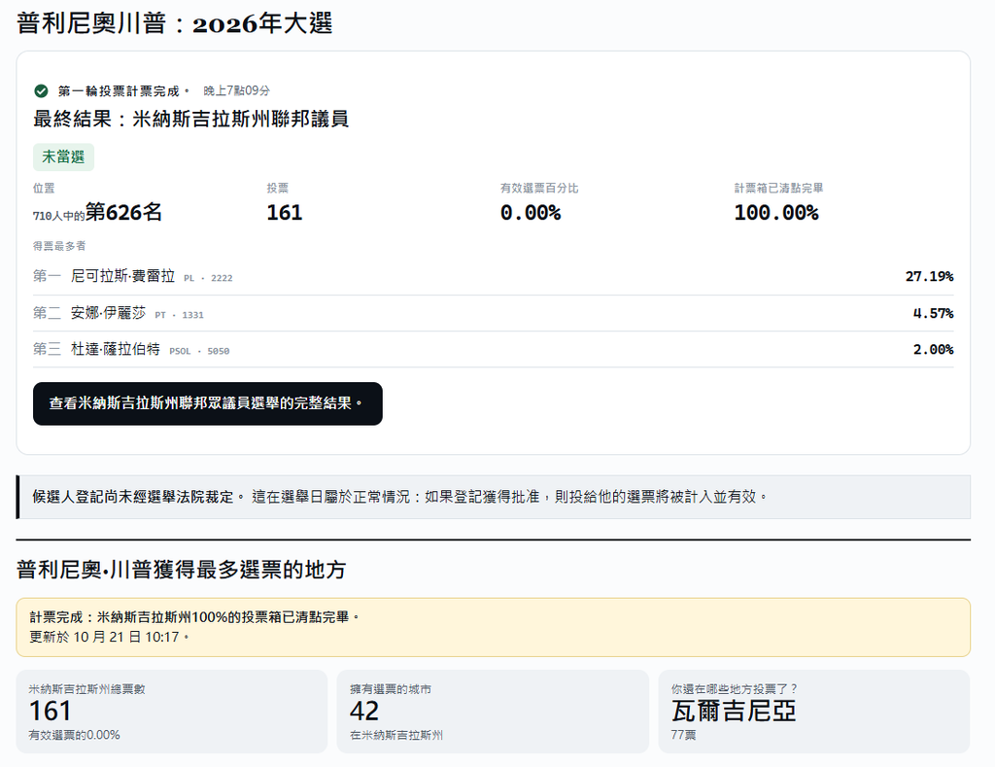The width and height of the screenshot is (995, 767).
Task: Click the PT · 1331 party label
Action: click(x=179, y=315)
